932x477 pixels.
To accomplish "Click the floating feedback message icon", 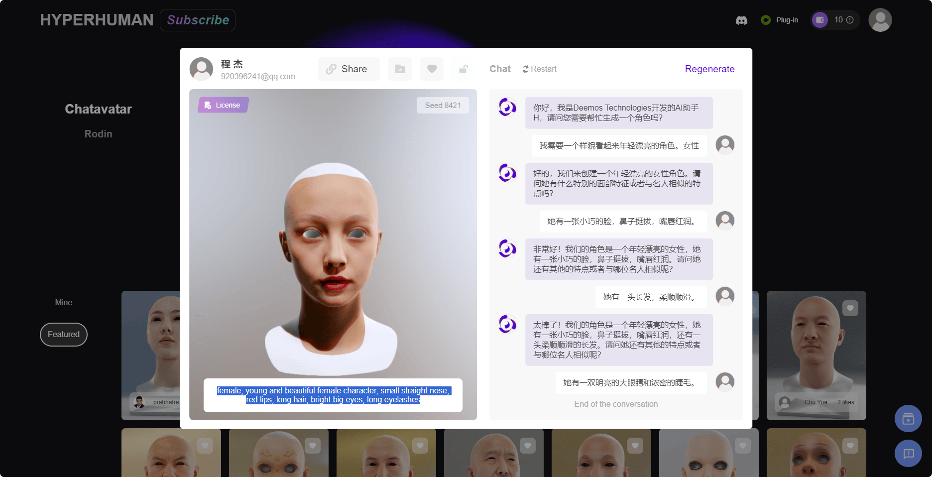I will [908, 454].
